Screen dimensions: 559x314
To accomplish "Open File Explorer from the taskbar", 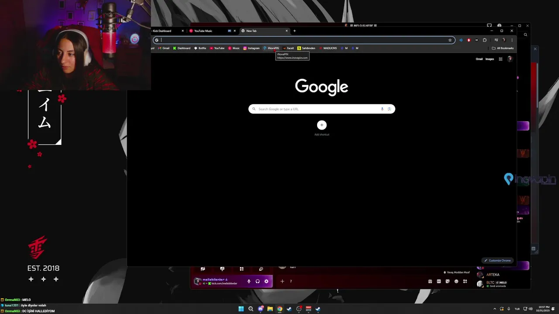I will click(270, 309).
